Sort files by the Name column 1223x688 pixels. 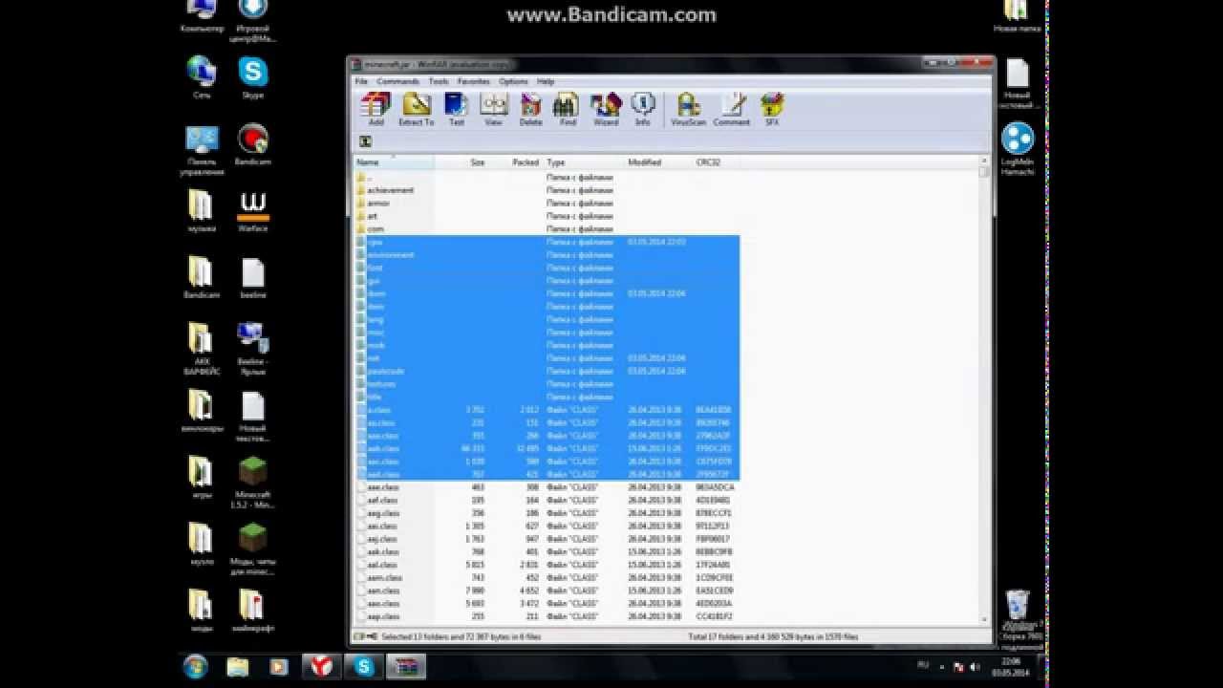click(x=394, y=162)
